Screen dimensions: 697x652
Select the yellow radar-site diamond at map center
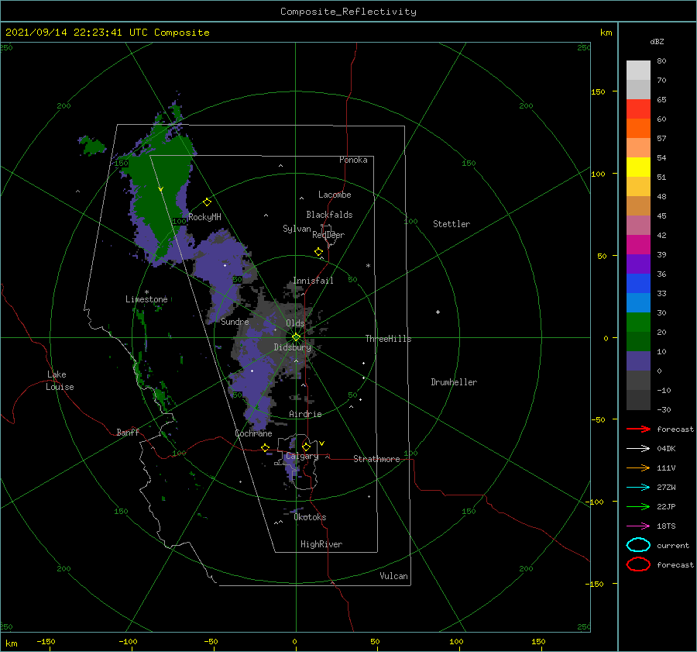[296, 337]
